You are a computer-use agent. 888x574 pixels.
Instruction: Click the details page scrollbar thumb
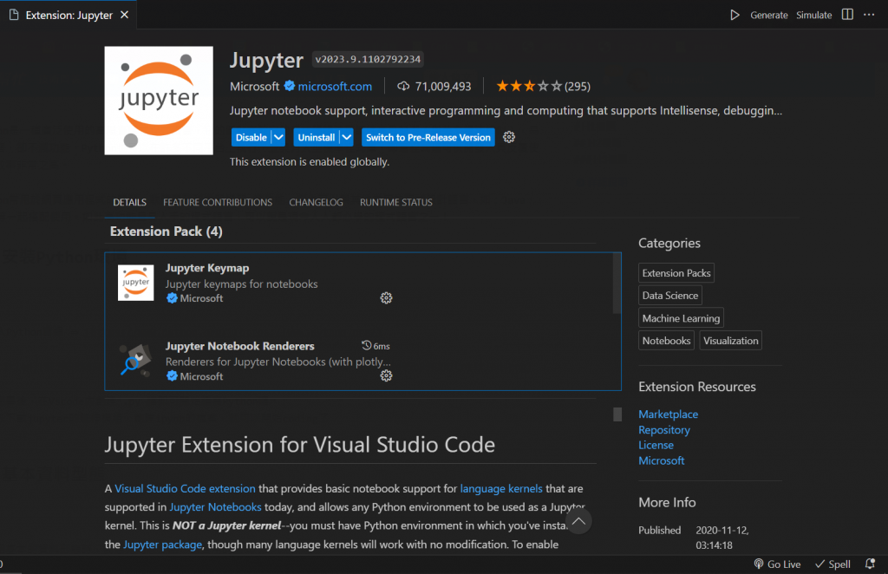[617, 414]
